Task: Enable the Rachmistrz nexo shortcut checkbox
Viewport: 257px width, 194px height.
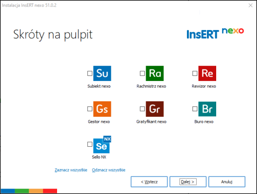Action: [142, 73]
